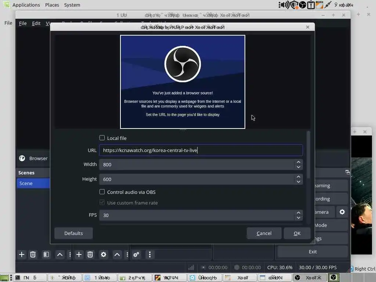Select Scene in the Scenes list

(33, 183)
